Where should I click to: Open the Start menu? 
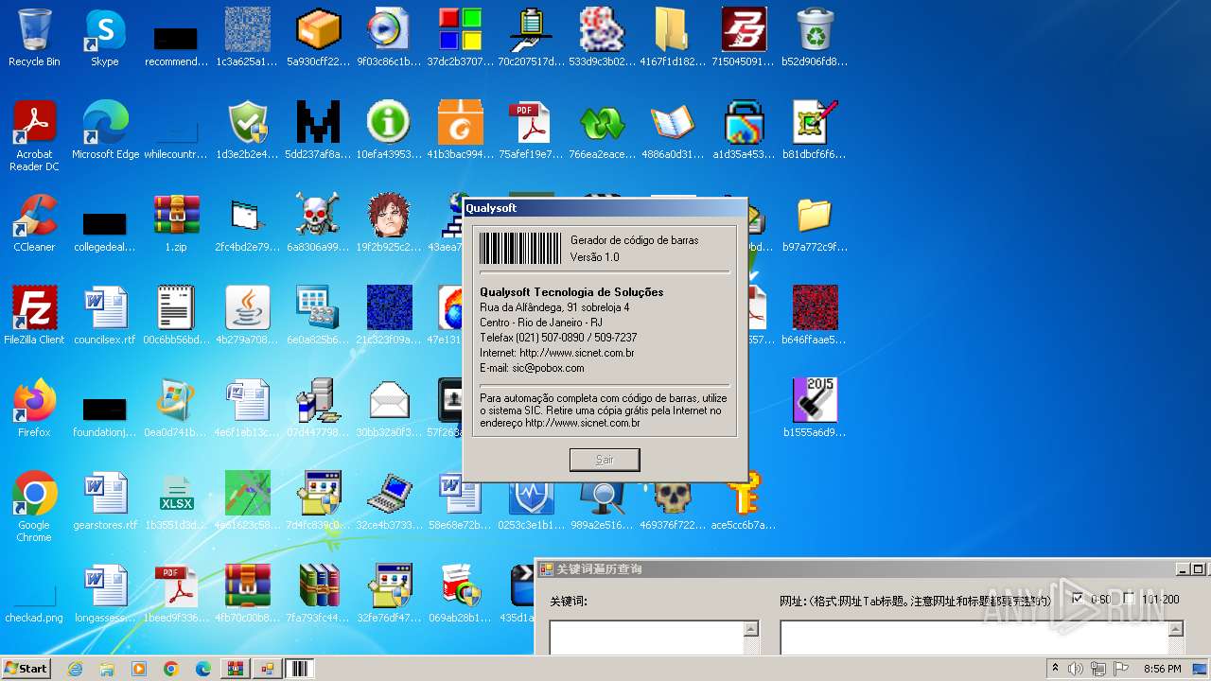pos(26,668)
